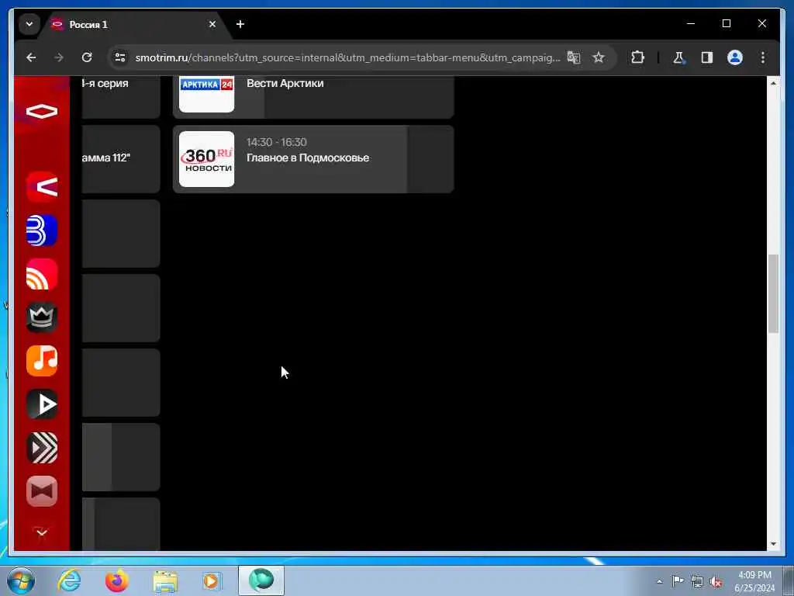Open the Smotrim logo at sidebar top
Screen dimensions: 794x596
click(x=42, y=111)
